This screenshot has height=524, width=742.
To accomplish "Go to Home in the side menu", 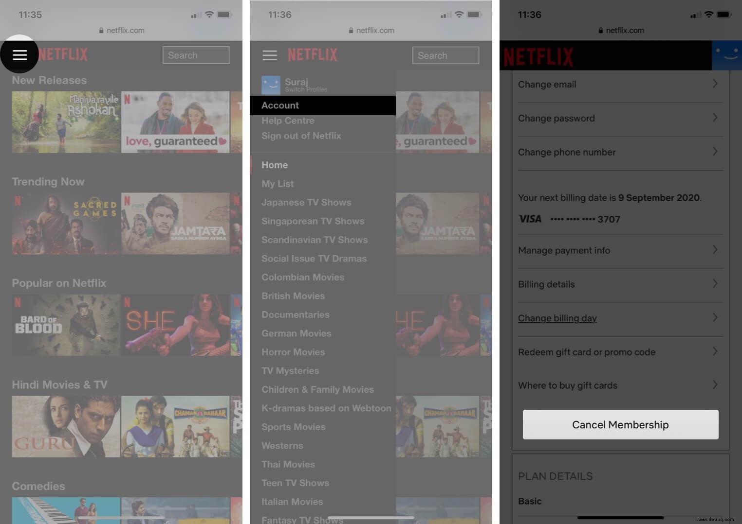I will [x=275, y=165].
